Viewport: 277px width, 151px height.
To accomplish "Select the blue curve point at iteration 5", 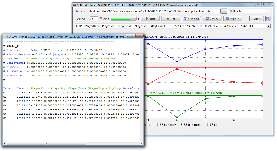I will pyautogui.click(x=205, y=49).
